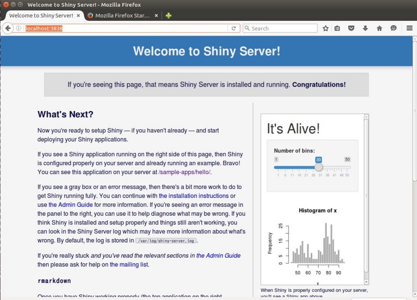This screenshot has width=417, height=300.
Task: Click the site information icon in address bar
Action: (19, 28)
